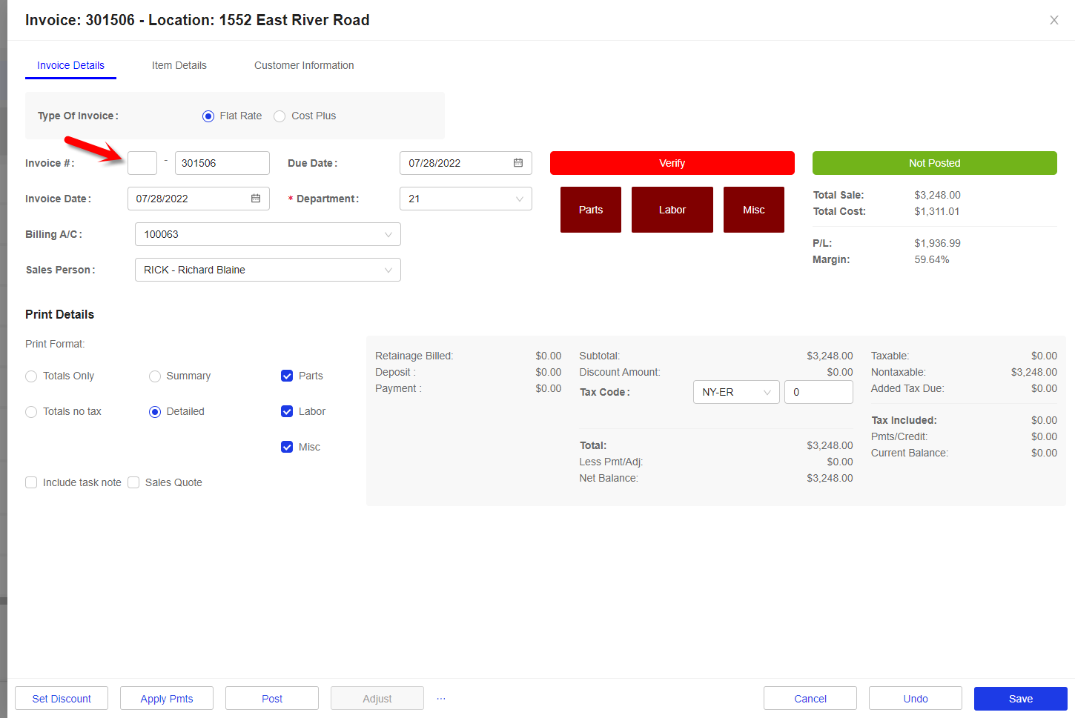
Task: Close the invoice dialog with the X
Action: click(1054, 20)
